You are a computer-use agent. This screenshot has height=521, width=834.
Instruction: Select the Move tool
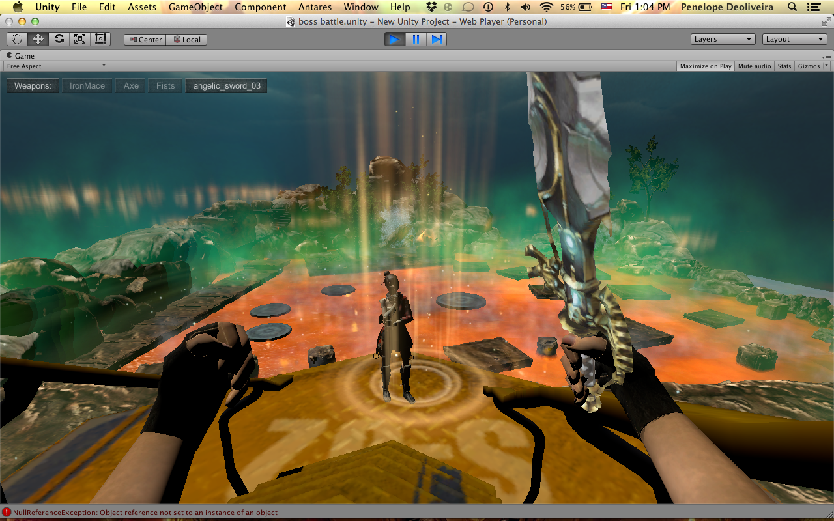pos(38,39)
